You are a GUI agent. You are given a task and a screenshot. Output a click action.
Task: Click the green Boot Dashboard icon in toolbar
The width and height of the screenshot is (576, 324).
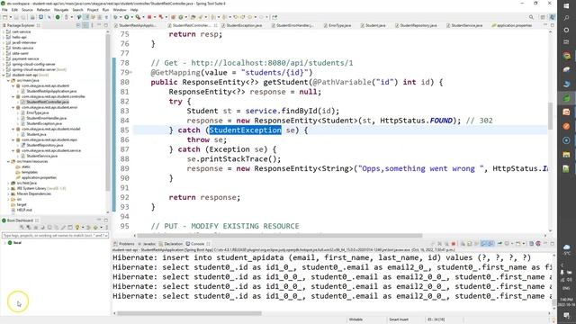[58, 17]
